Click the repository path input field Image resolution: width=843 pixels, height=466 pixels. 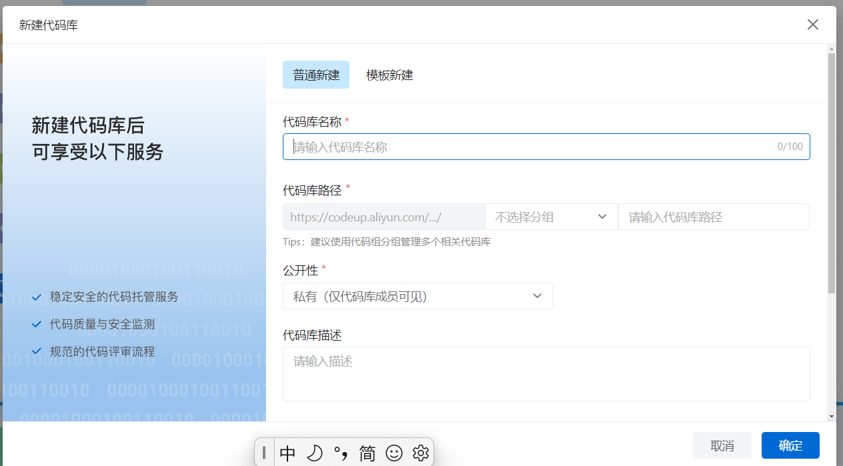coord(714,217)
